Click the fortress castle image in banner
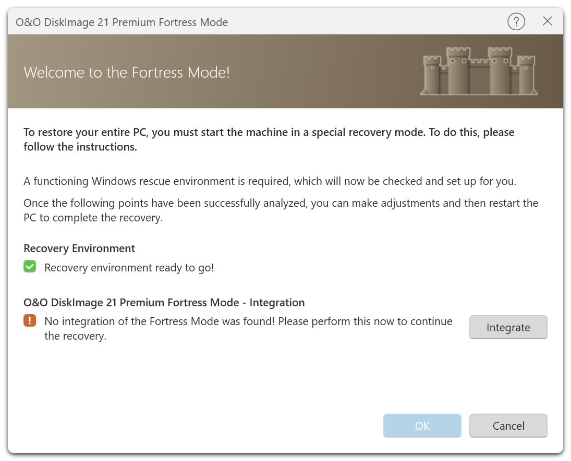The image size is (571, 461). (479, 71)
